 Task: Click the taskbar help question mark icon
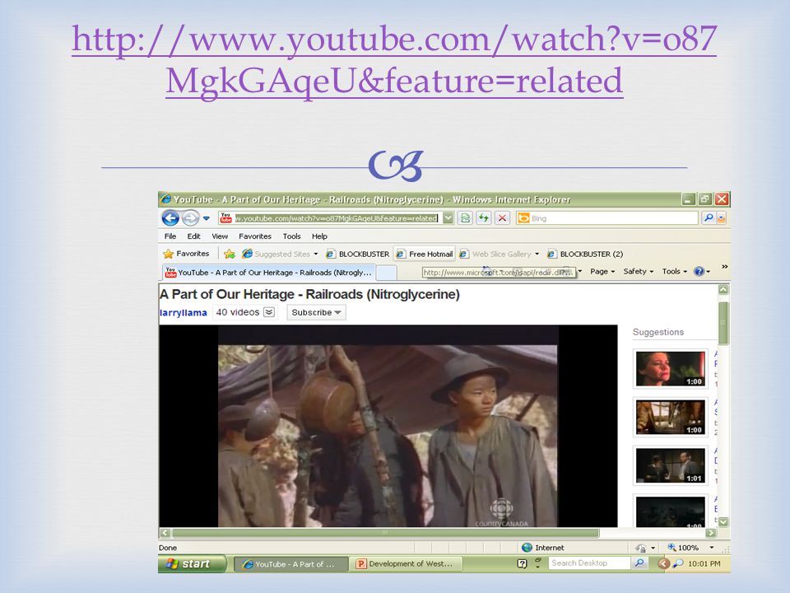coord(522,563)
